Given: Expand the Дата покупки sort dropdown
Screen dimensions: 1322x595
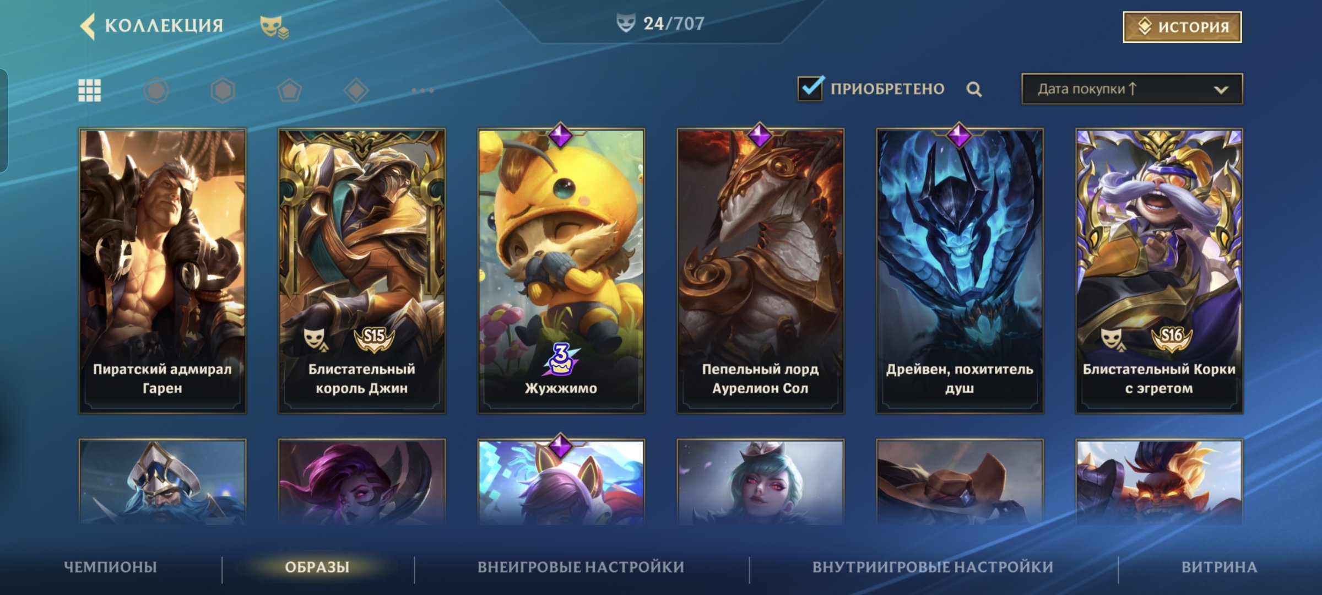Looking at the screenshot, I should click(1132, 89).
